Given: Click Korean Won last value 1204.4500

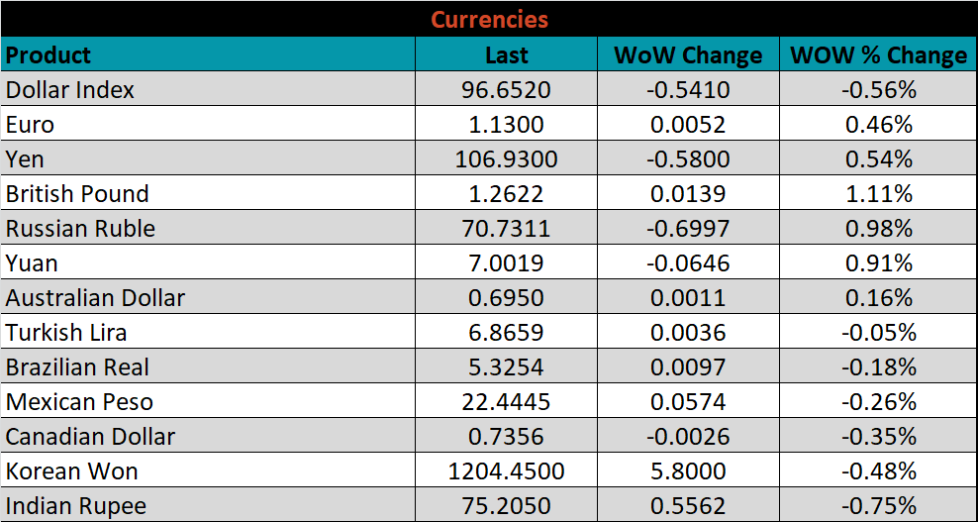Looking at the screenshot, I should pos(506,471).
